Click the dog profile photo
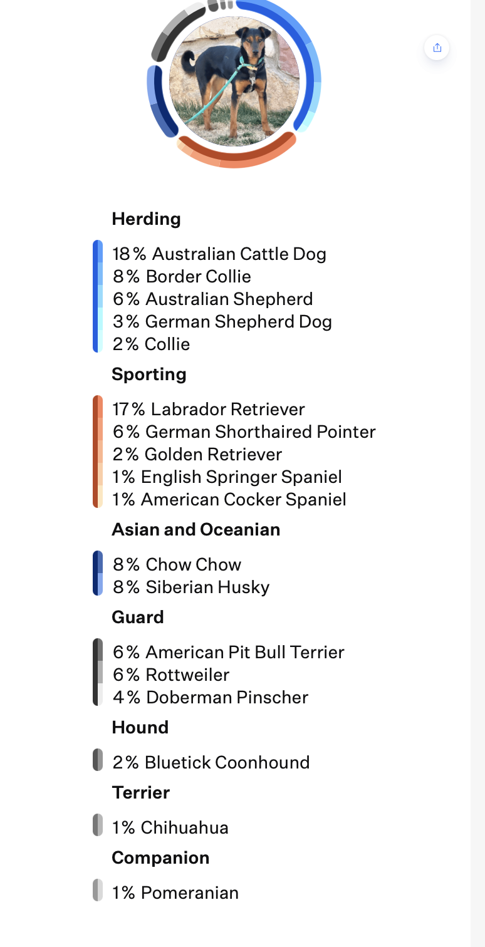This screenshot has height=947, width=485. tap(234, 81)
